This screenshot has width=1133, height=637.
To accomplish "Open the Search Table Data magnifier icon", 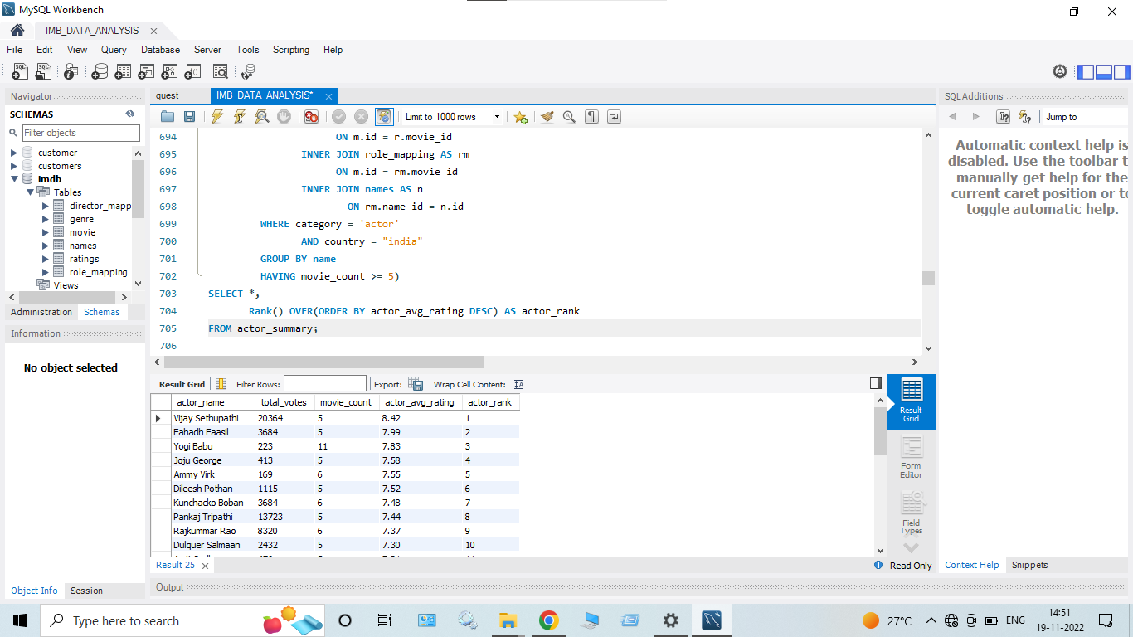I will click(221, 71).
